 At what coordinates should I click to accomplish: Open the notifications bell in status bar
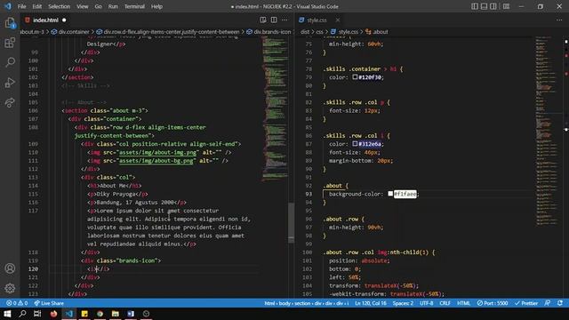pyautogui.click(x=560, y=303)
